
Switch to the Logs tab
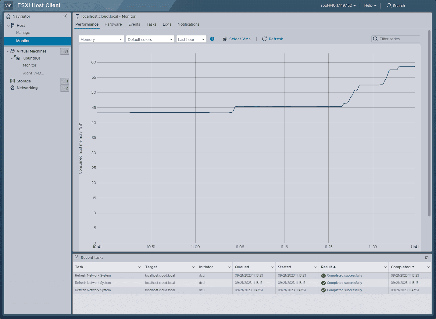tap(167, 24)
